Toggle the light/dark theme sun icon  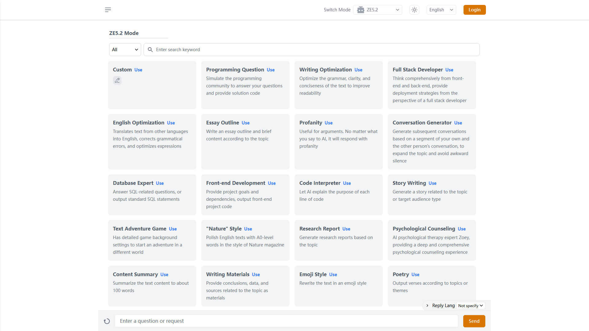click(414, 10)
